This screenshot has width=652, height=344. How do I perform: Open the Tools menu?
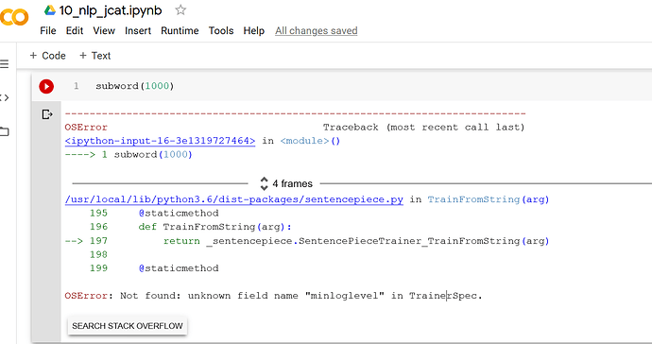click(x=221, y=31)
